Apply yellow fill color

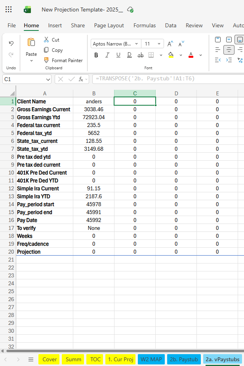171,55
